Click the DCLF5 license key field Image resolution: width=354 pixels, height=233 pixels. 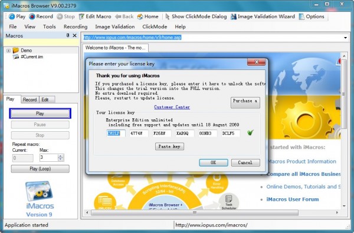[231, 134]
